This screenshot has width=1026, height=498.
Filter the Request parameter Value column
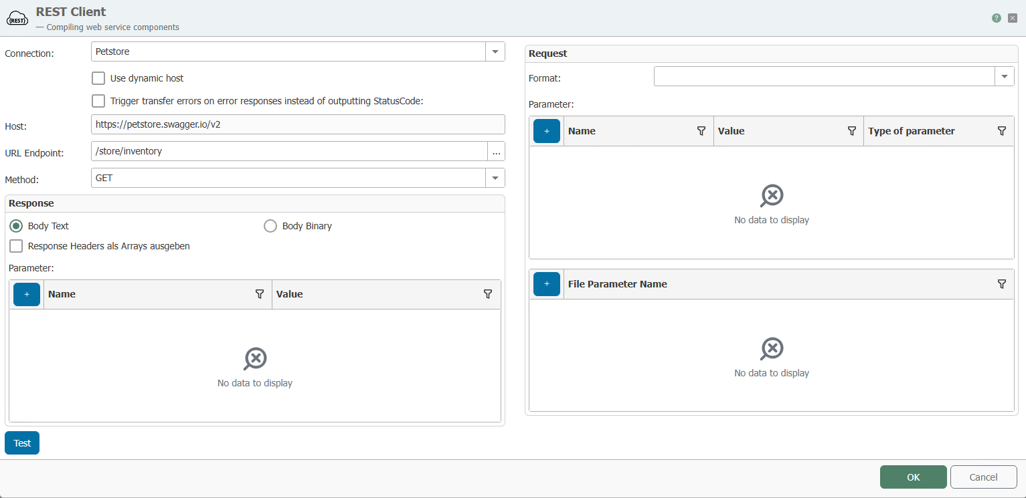coord(851,131)
